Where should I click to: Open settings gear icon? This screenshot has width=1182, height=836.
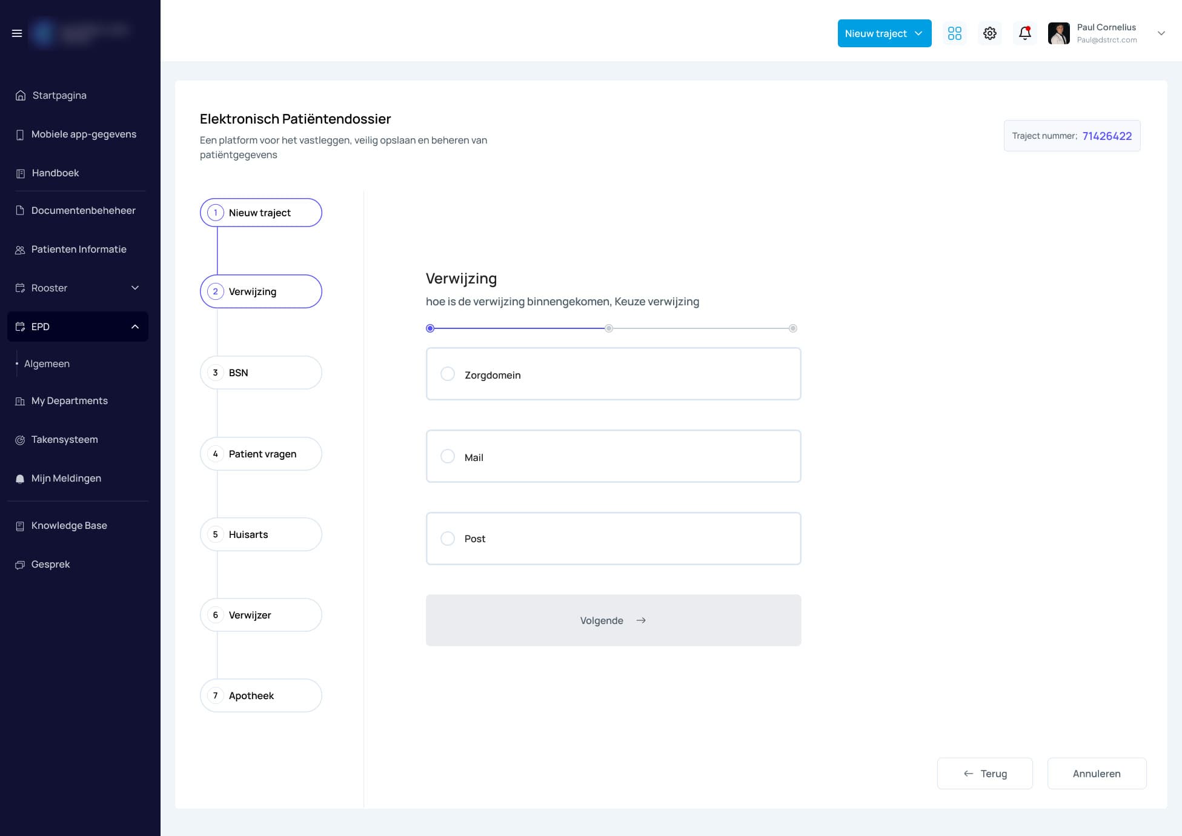[x=990, y=33]
